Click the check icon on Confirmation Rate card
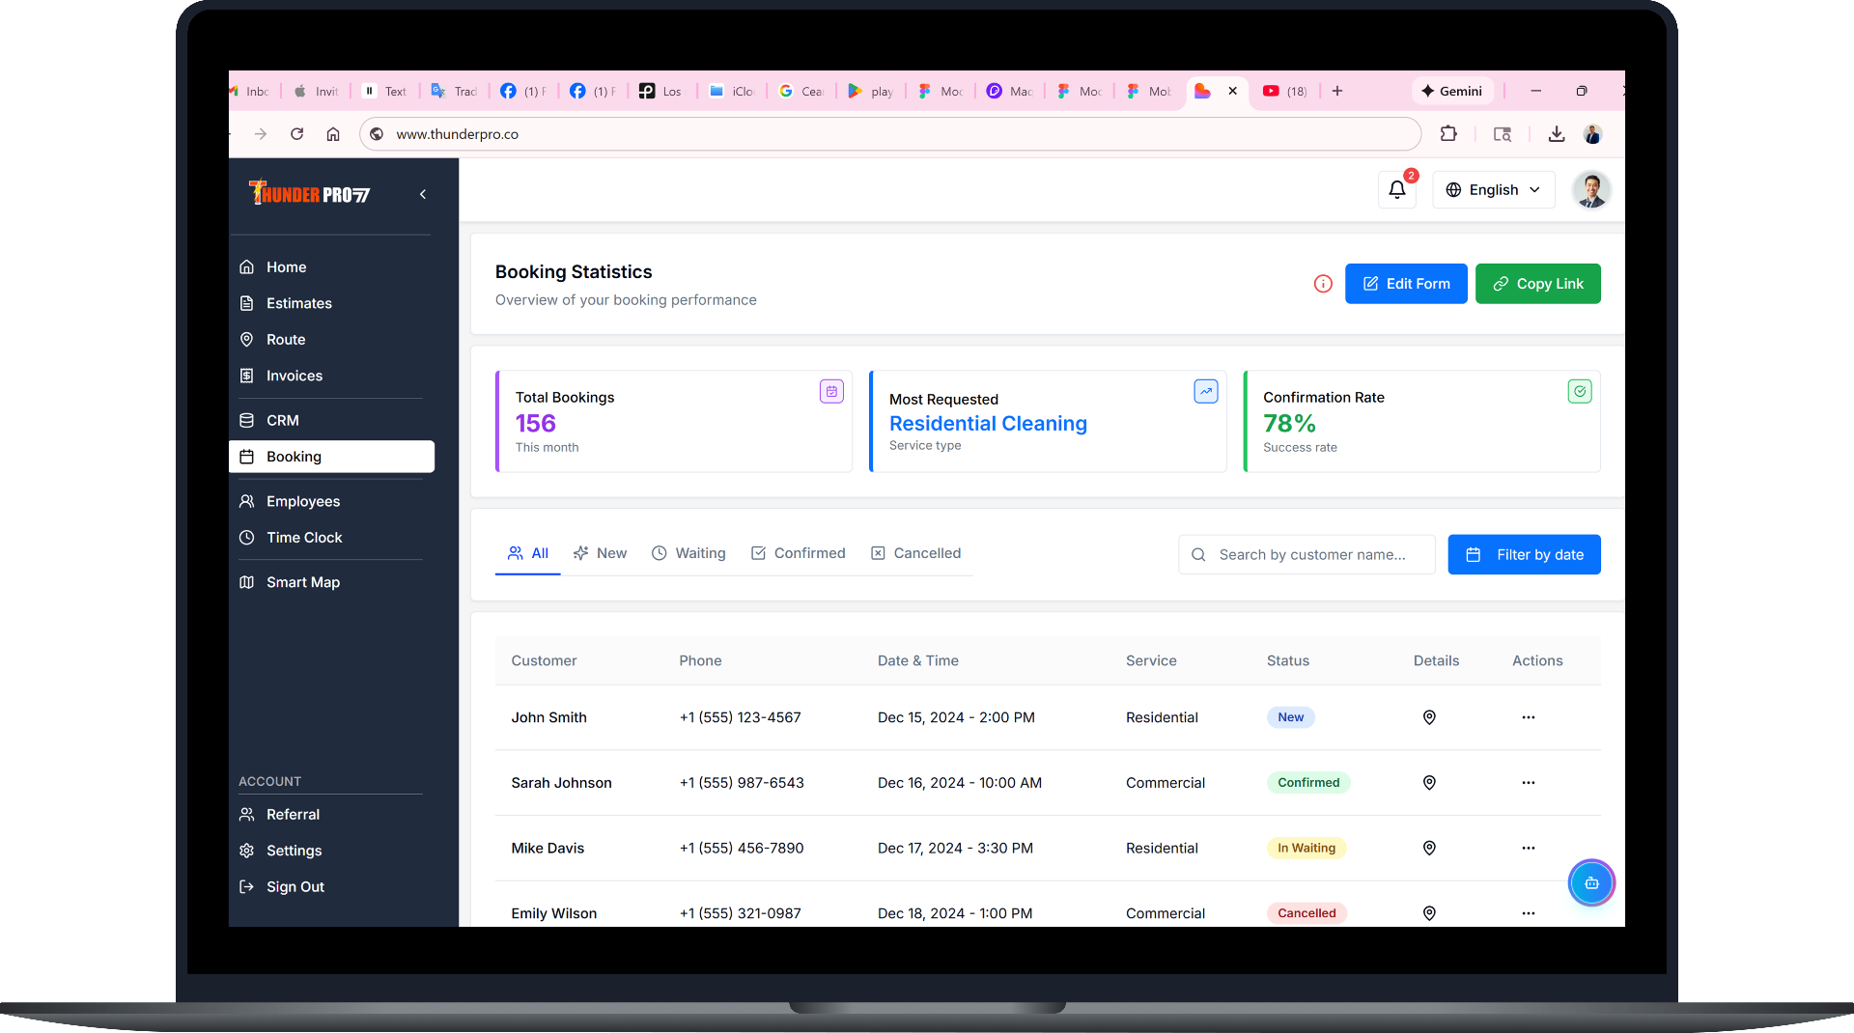The width and height of the screenshot is (1854, 1033). click(x=1580, y=391)
